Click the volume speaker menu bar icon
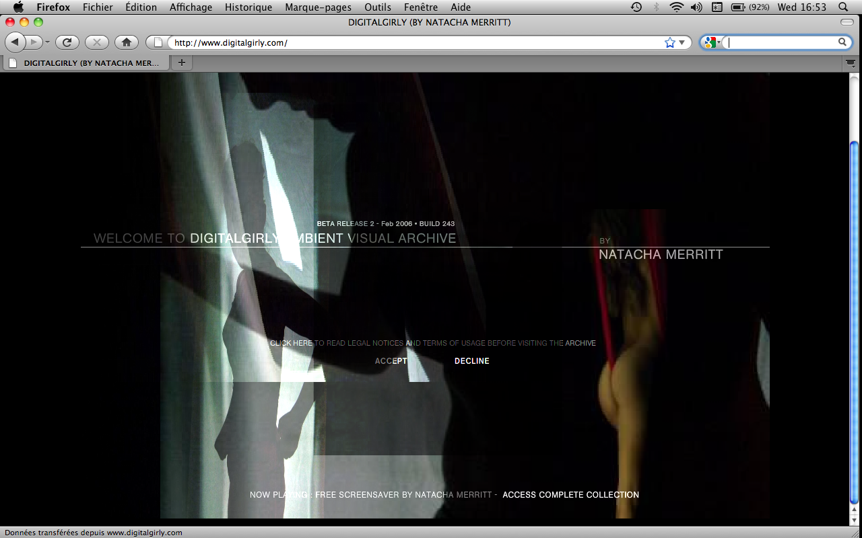Image resolution: width=862 pixels, height=538 pixels. click(x=696, y=7)
